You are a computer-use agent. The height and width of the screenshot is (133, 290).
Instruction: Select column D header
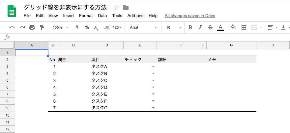pos(107,45)
